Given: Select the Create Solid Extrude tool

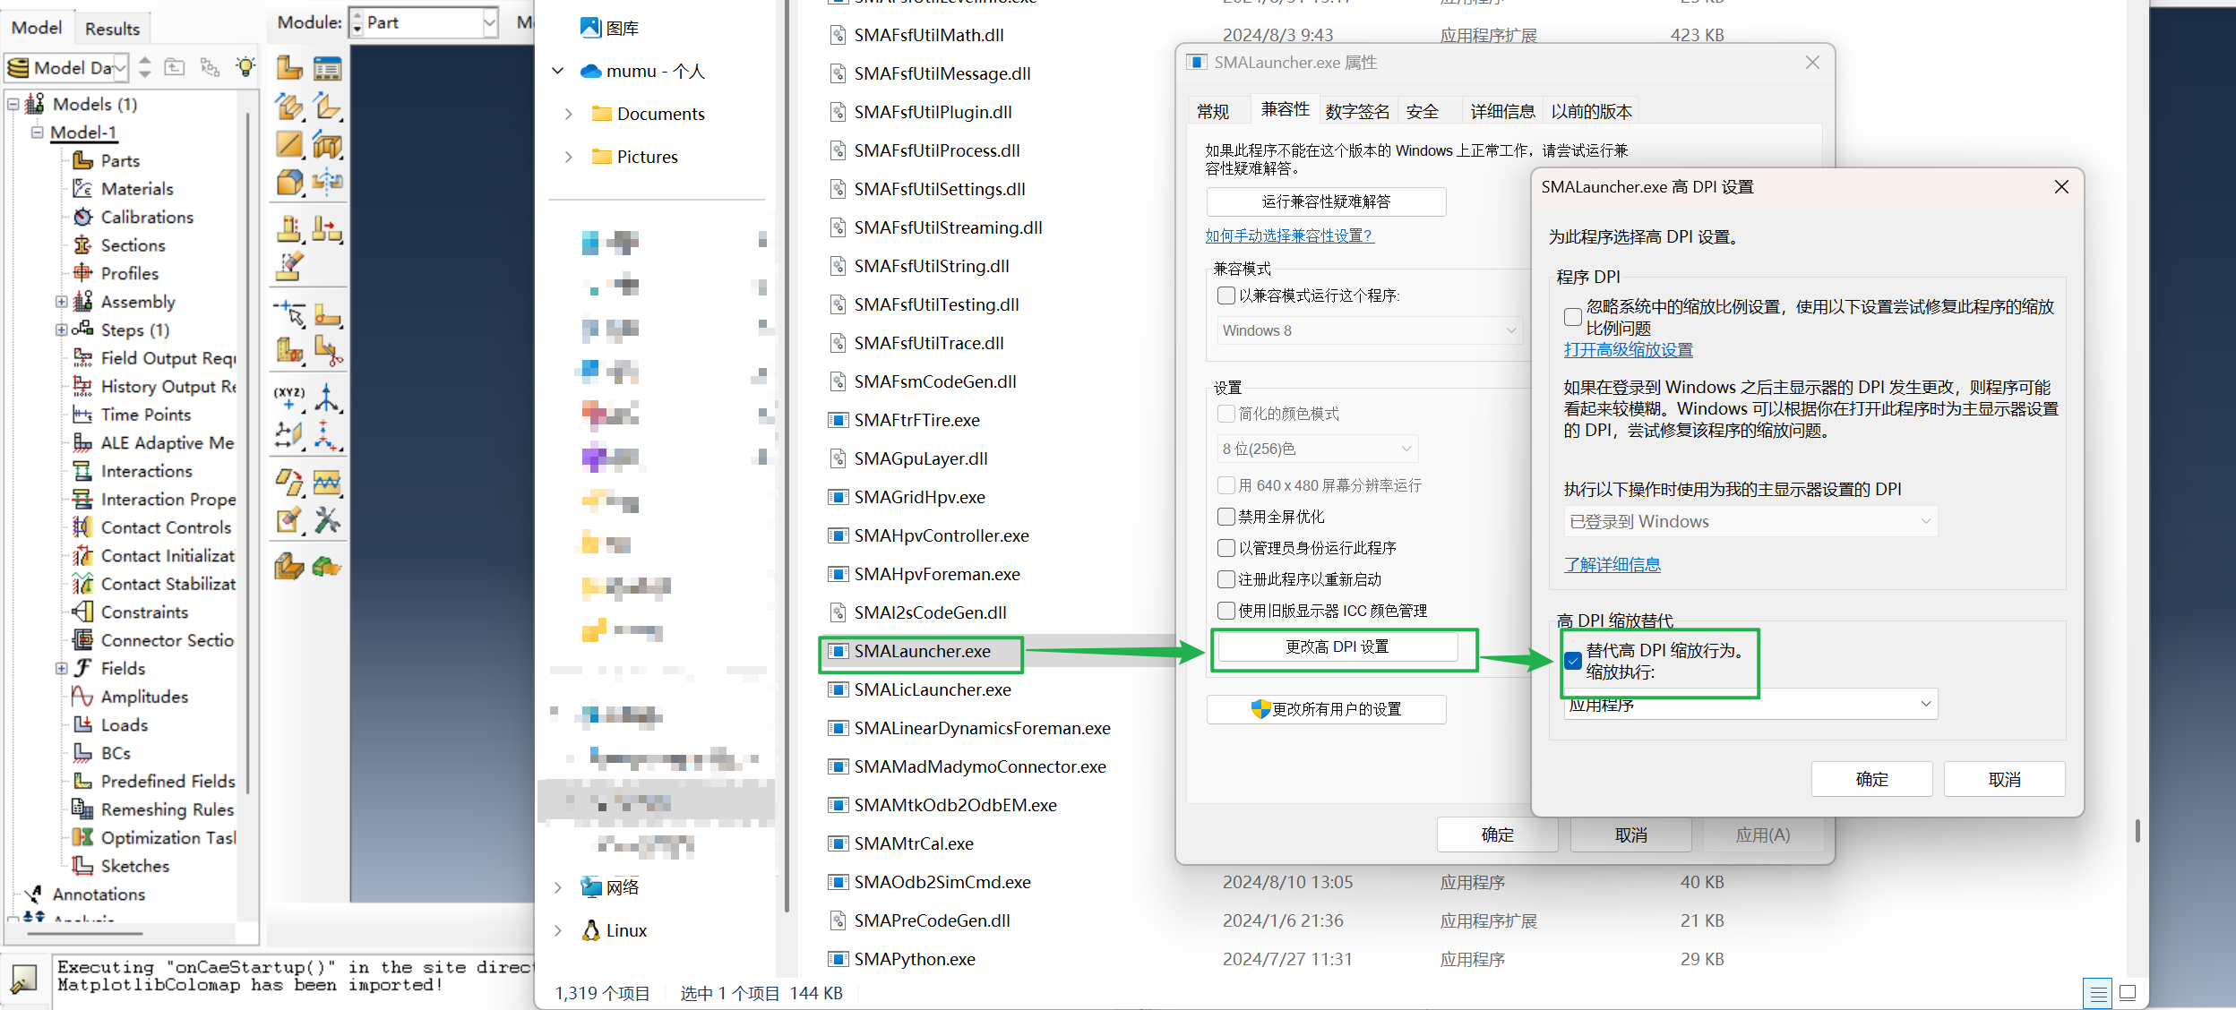Looking at the screenshot, I should coord(288,107).
